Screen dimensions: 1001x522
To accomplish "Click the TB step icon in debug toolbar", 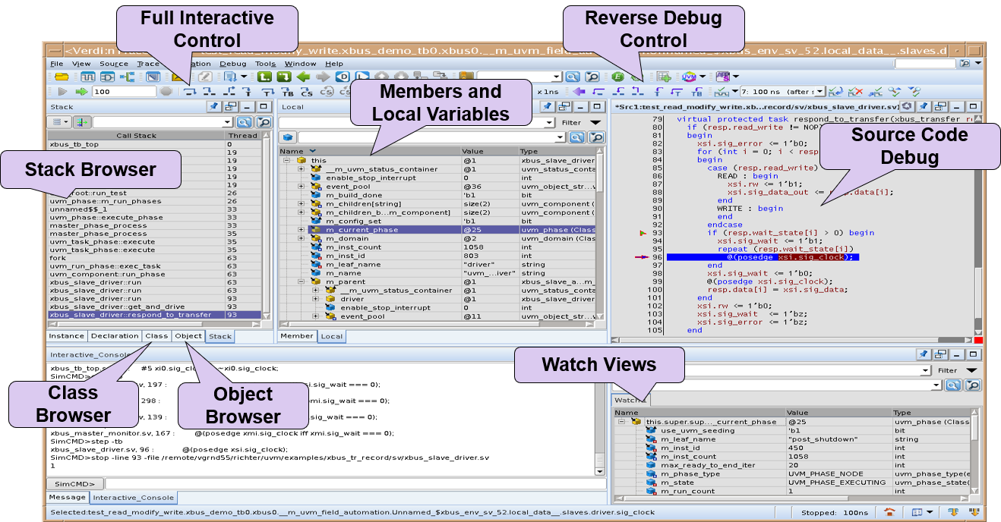I will click(287, 92).
